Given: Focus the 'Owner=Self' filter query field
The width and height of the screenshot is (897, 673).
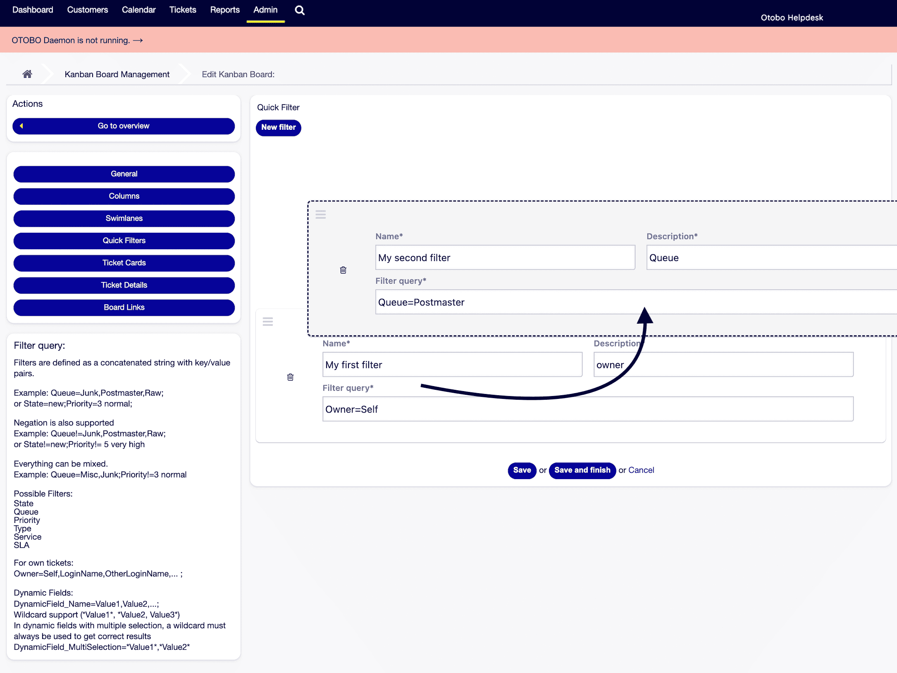Looking at the screenshot, I should click(588, 409).
